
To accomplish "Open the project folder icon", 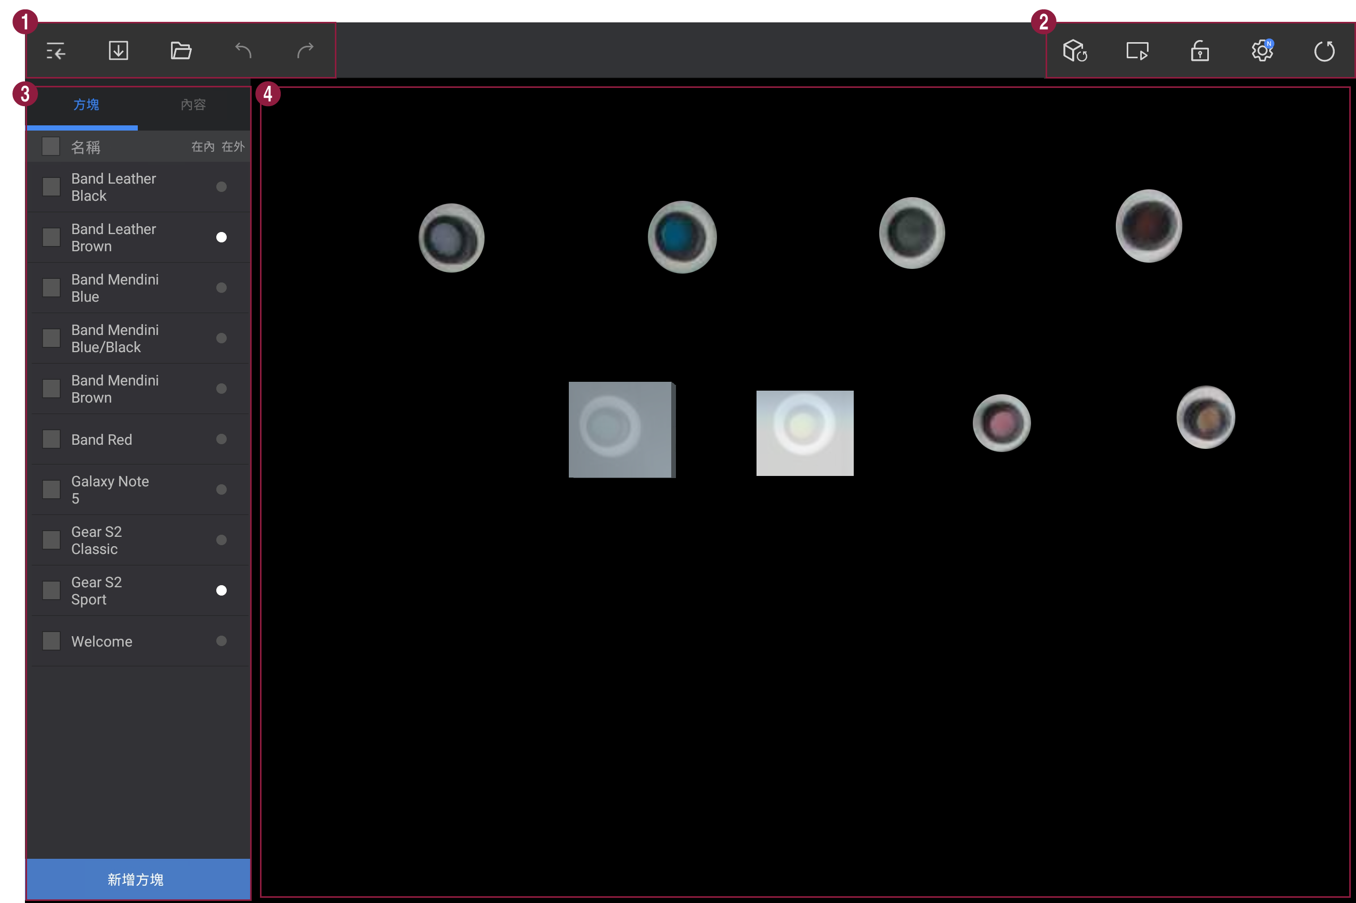I will tap(181, 50).
